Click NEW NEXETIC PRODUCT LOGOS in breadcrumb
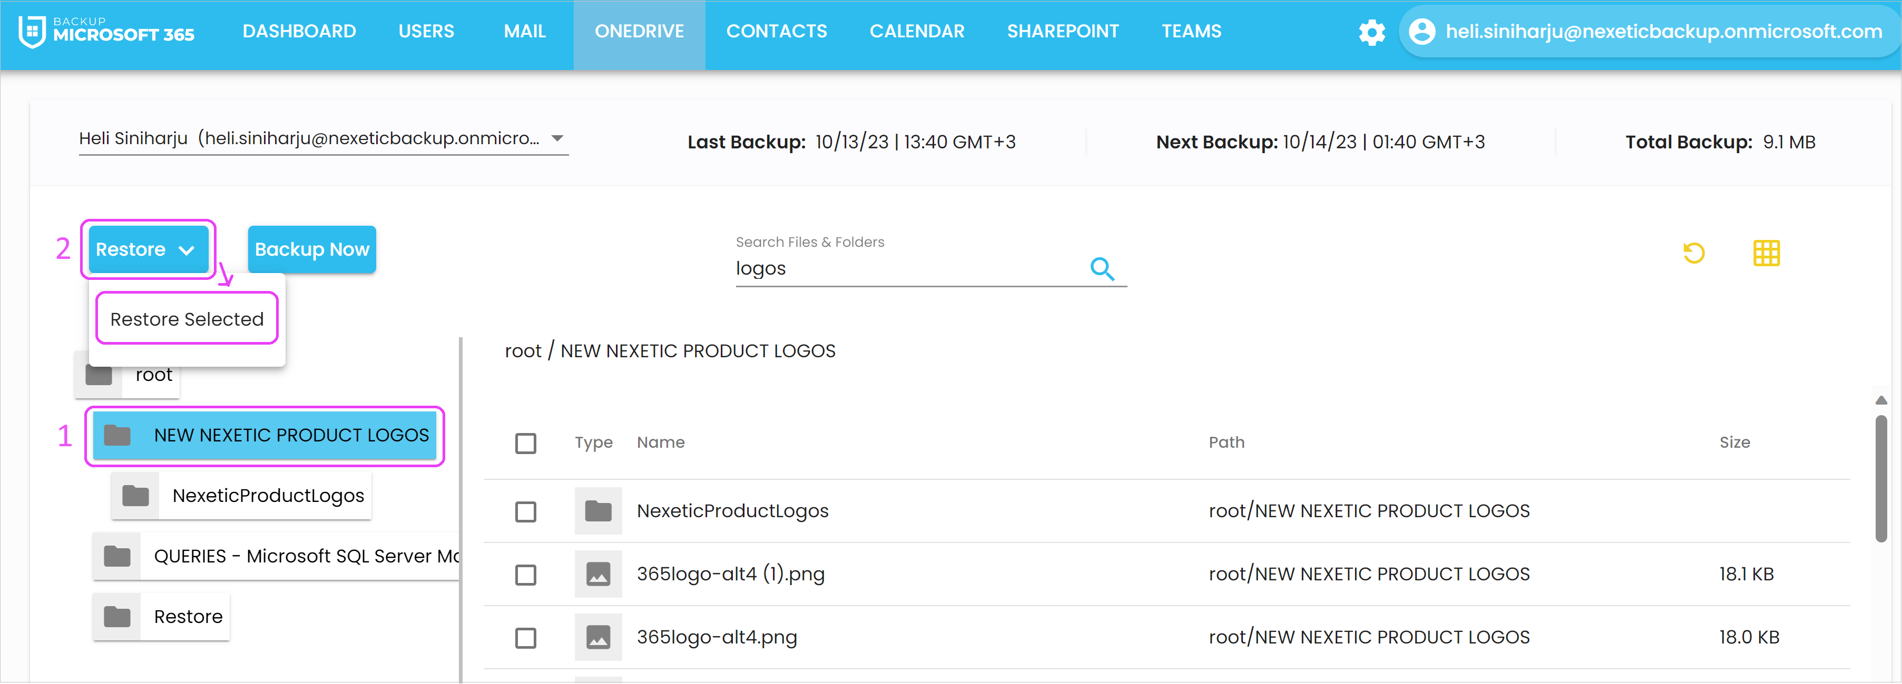The width and height of the screenshot is (1902, 684). coord(698,351)
